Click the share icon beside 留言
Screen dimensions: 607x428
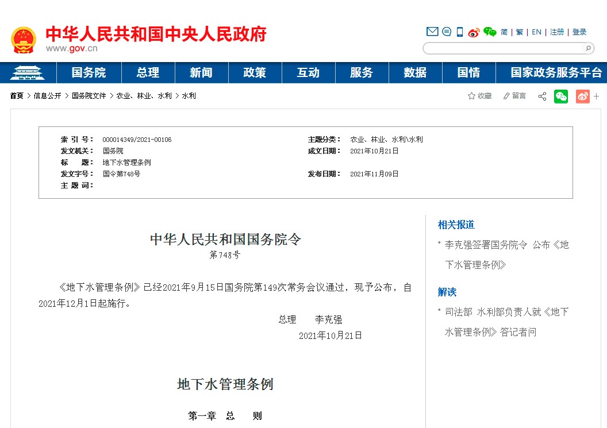(x=542, y=96)
